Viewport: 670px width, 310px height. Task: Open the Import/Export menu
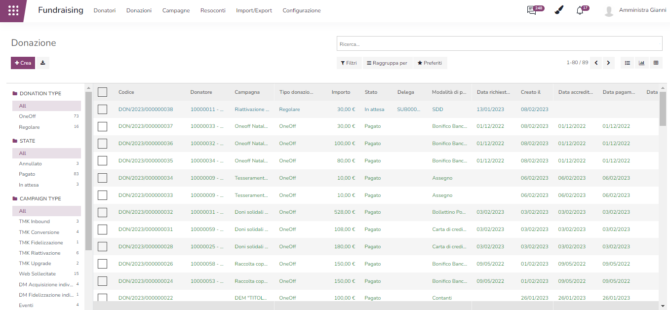tap(254, 10)
